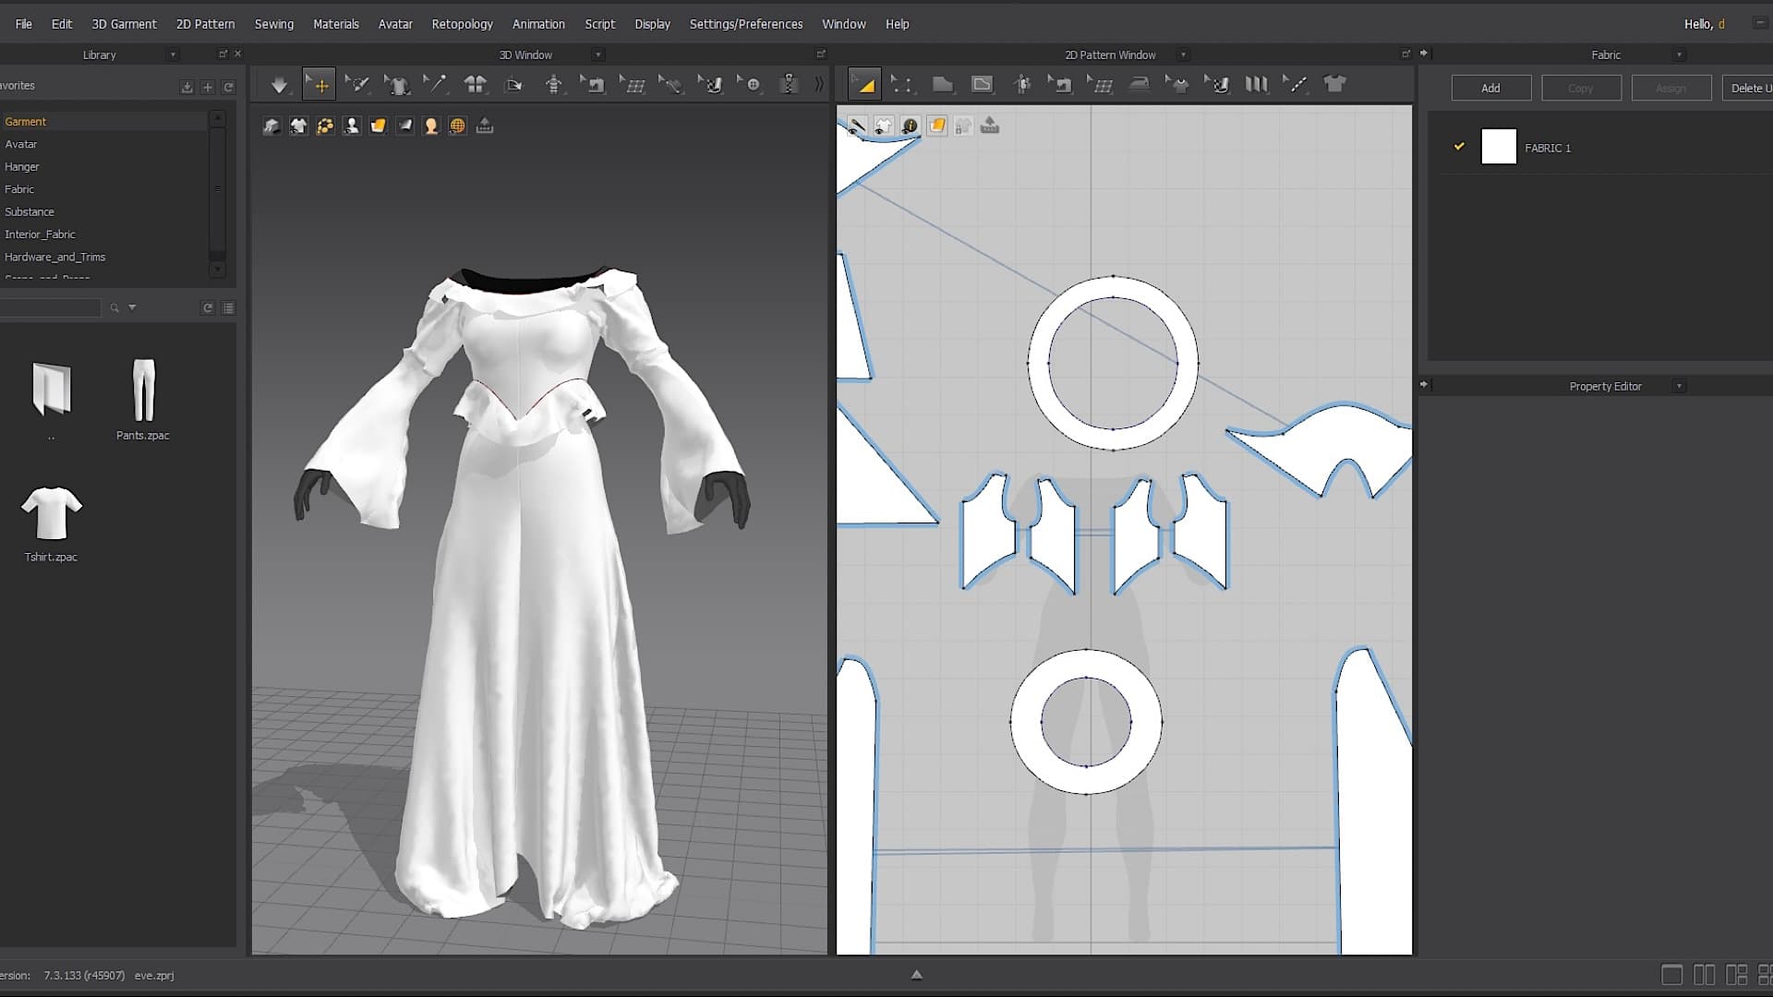The height and width of the screenshot is (997, 1773).
Task: Click the FABRIC 1 white color swatch
Action: [x=1499, y=147]
